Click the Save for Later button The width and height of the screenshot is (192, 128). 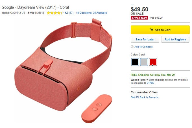click(x=145, y=39)
